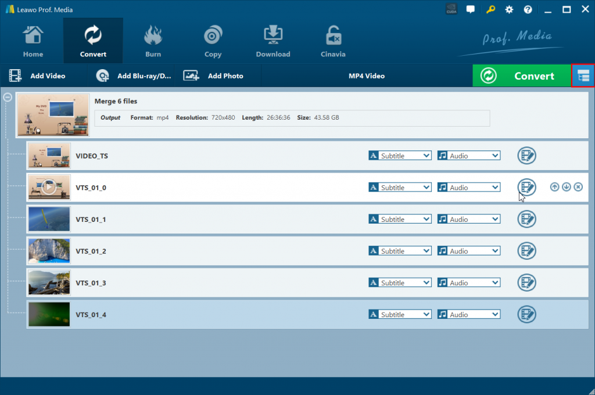Collapse the merged files group
The image size is (595, 395).
coord(8,97)
